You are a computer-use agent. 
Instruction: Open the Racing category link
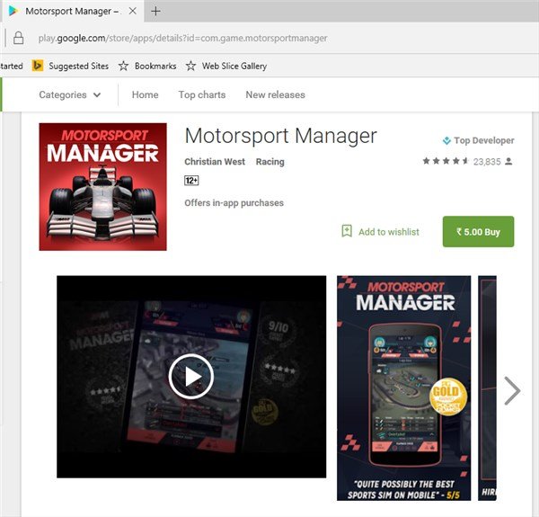(269, 162)
